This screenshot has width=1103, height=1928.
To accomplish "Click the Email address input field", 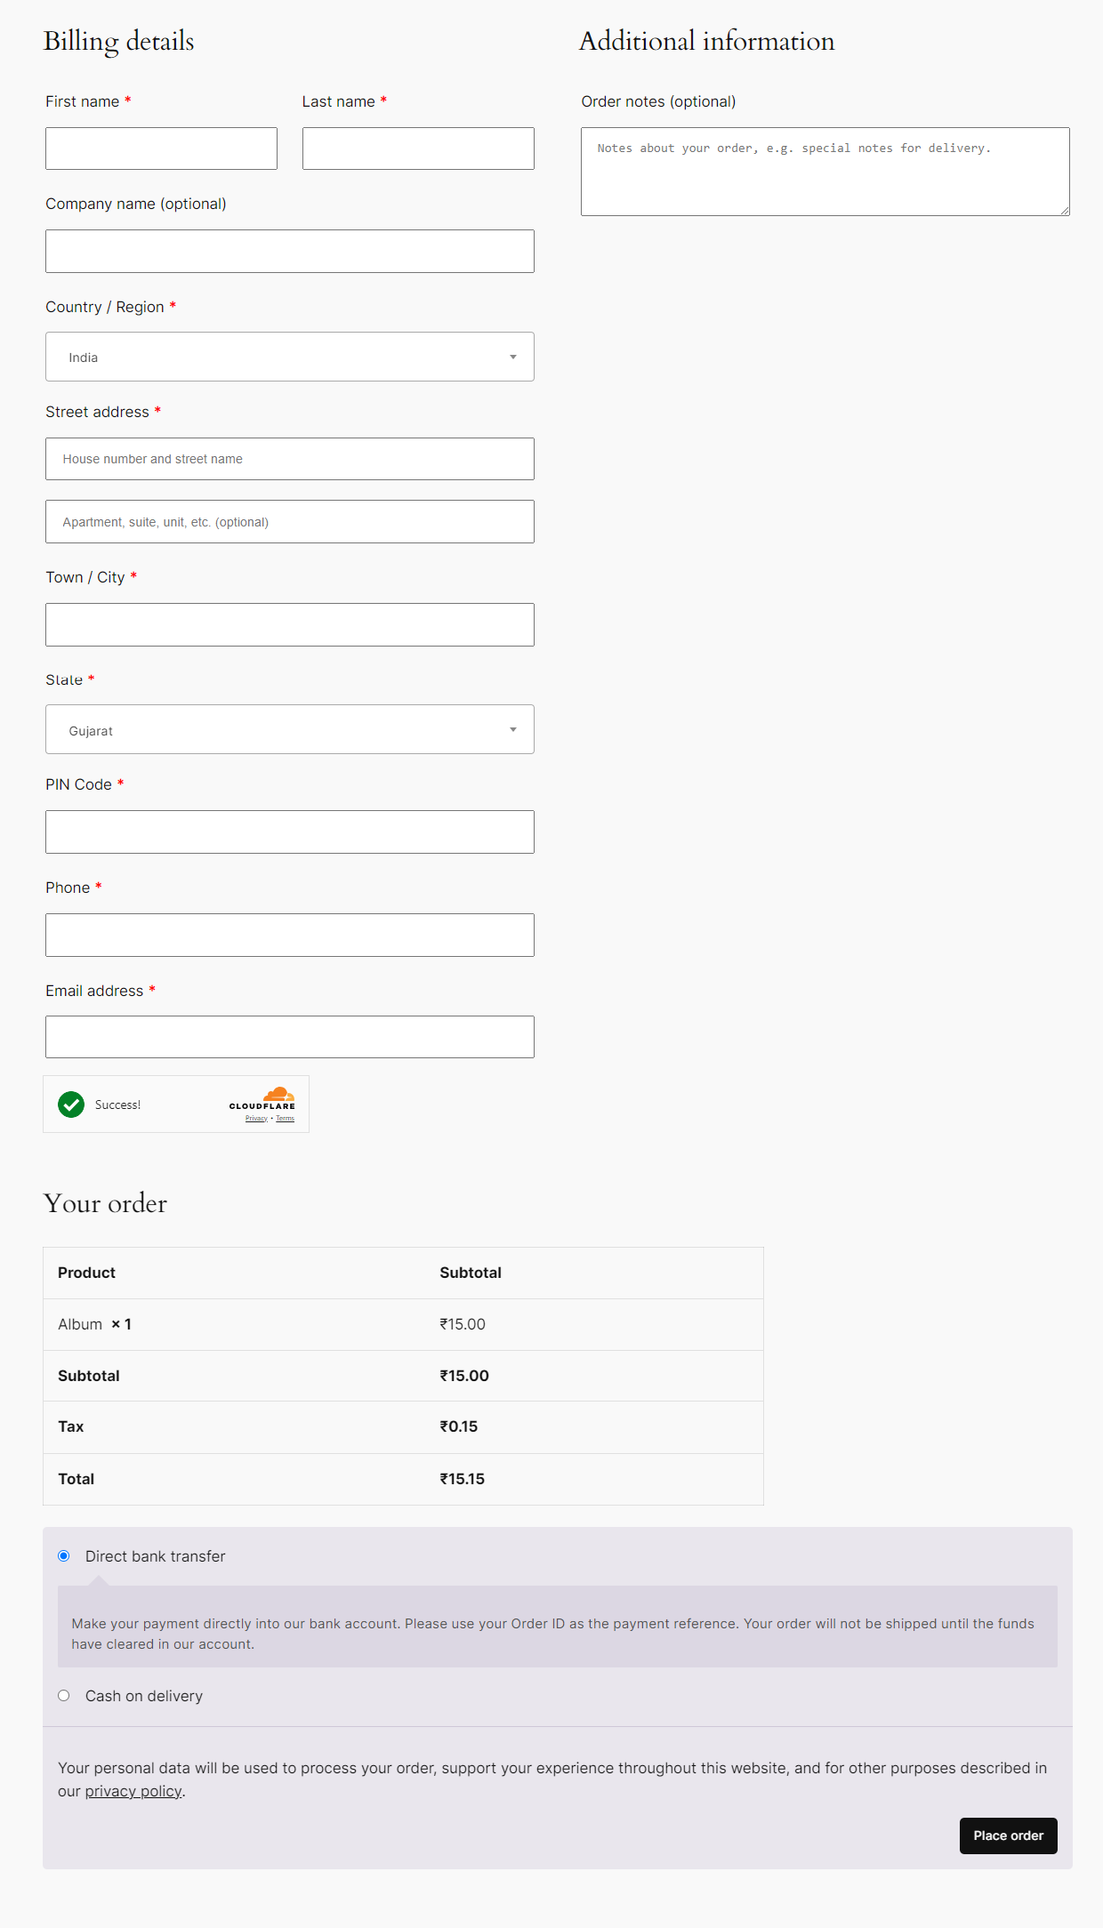I will pos(289,1037).
